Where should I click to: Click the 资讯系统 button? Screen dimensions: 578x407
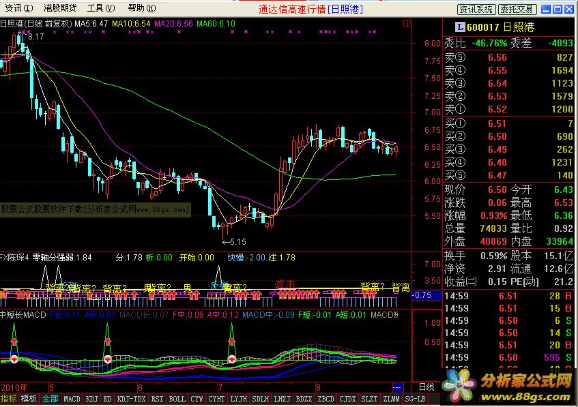point(476,10)
